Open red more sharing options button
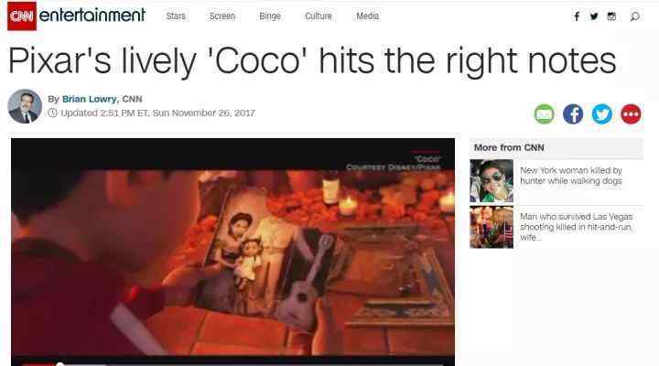Screen dimensions: 659x366 point(631,113)
